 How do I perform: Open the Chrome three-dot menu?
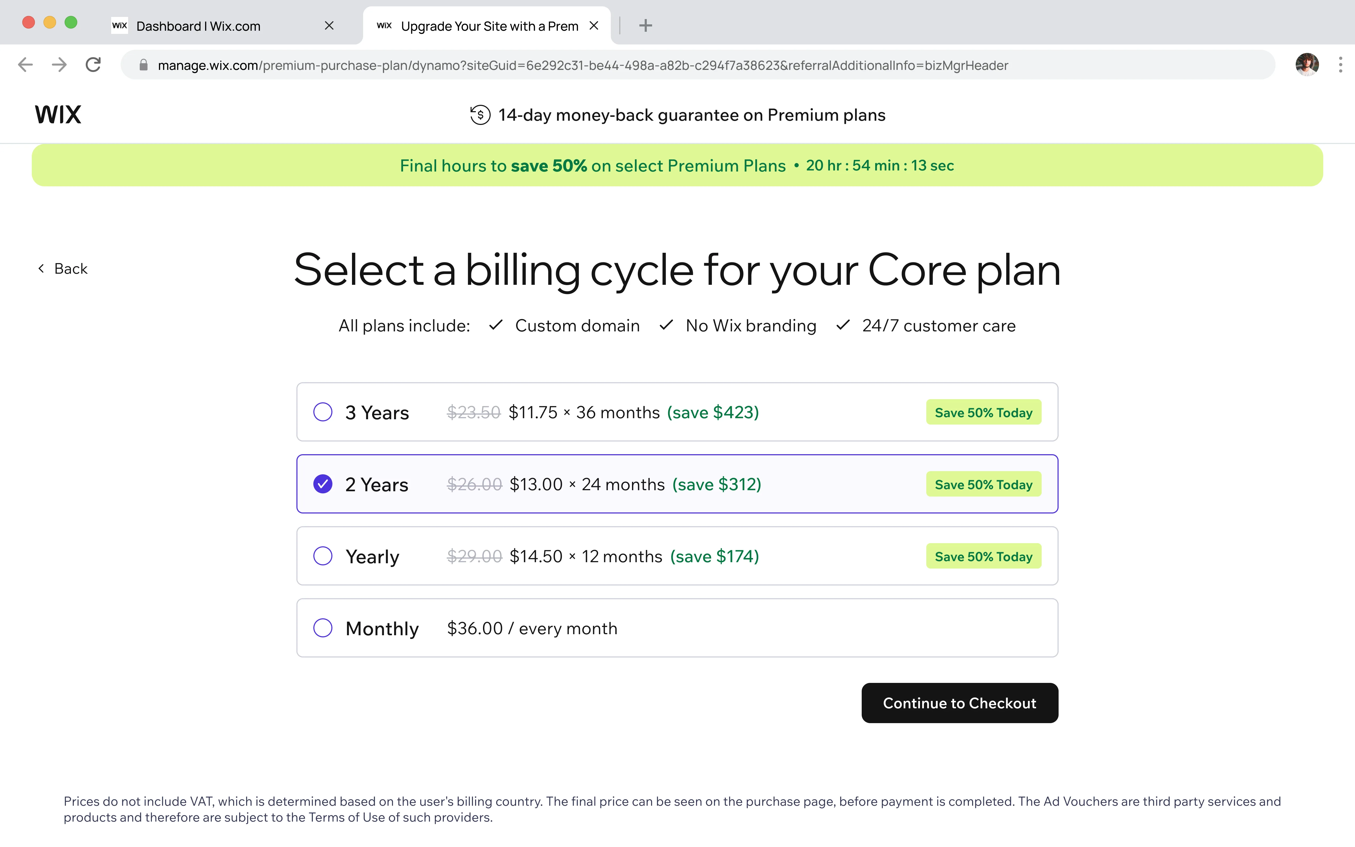1340,65
